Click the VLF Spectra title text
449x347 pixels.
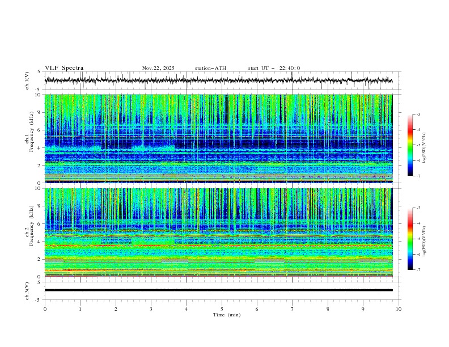point(64,68)
